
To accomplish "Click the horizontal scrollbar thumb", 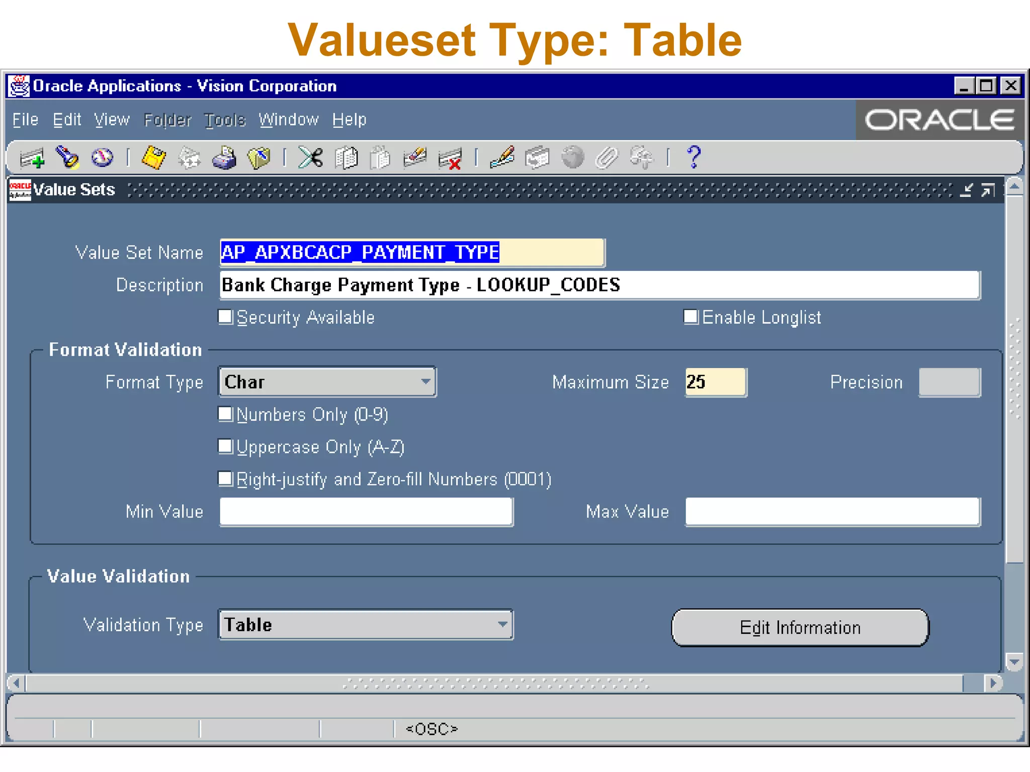I will click(495, 683).
